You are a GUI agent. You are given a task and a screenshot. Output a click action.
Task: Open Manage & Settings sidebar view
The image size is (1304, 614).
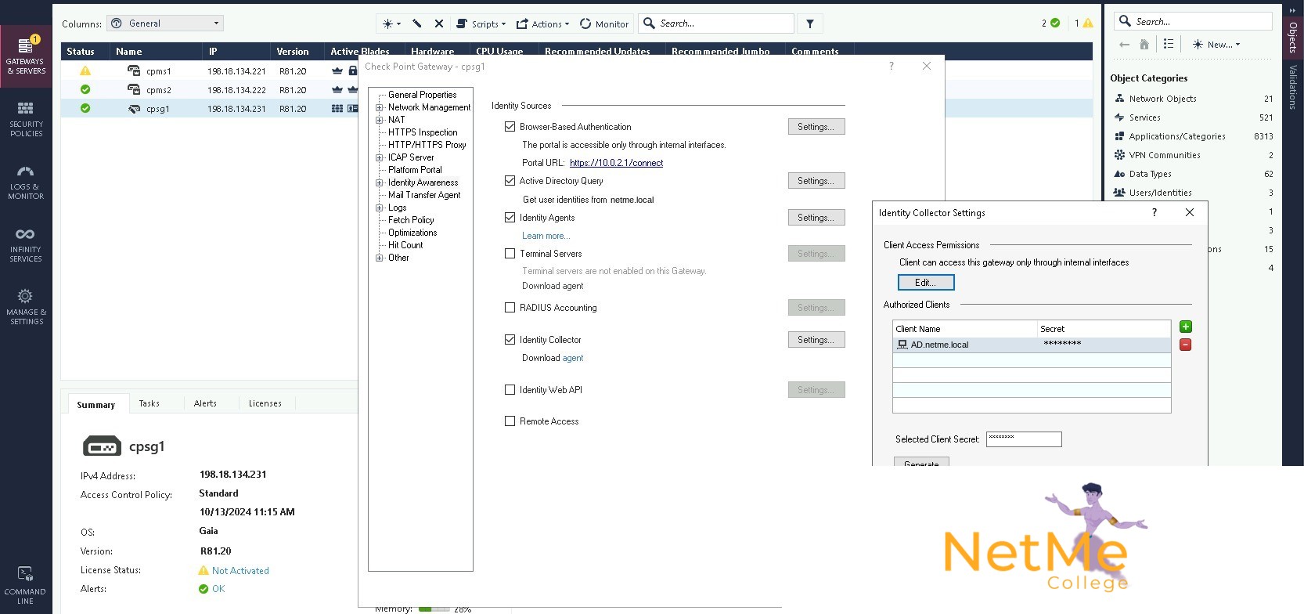[26, 307]
